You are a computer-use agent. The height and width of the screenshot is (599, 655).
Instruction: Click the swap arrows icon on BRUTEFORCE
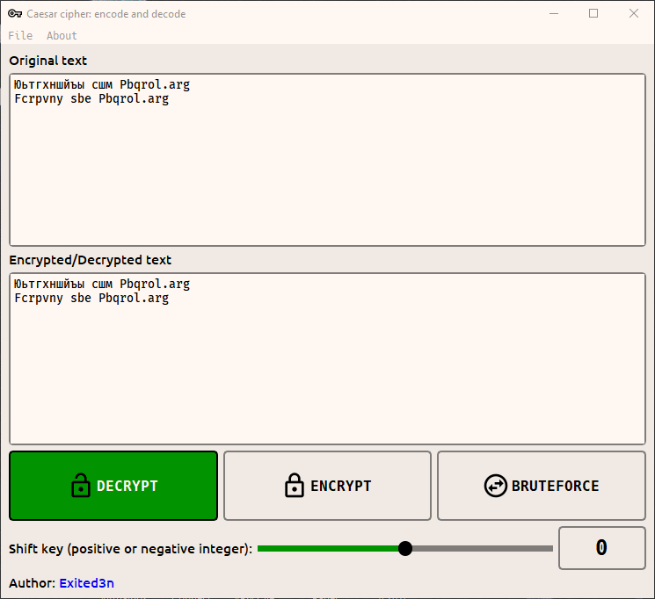(496, 486)
